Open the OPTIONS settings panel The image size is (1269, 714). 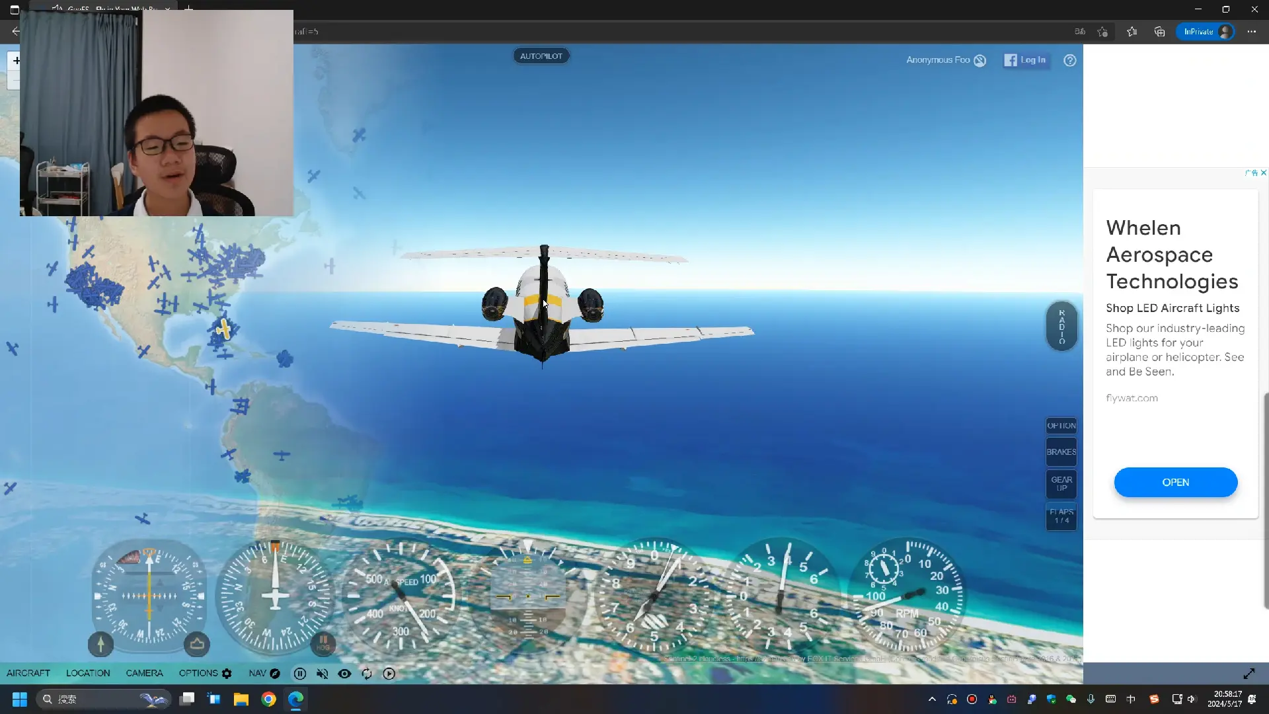pyautogui.click(x=205, y=673)
